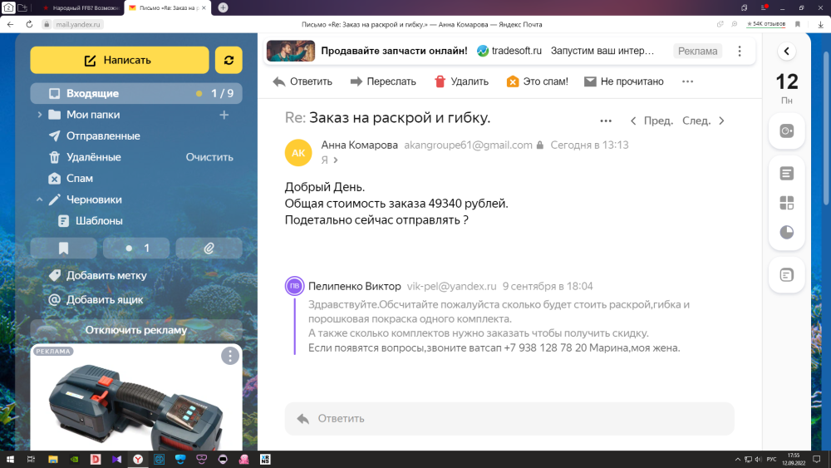
Task: Open the bottom document icon in right panel
Action: click(x=786, y=274)
